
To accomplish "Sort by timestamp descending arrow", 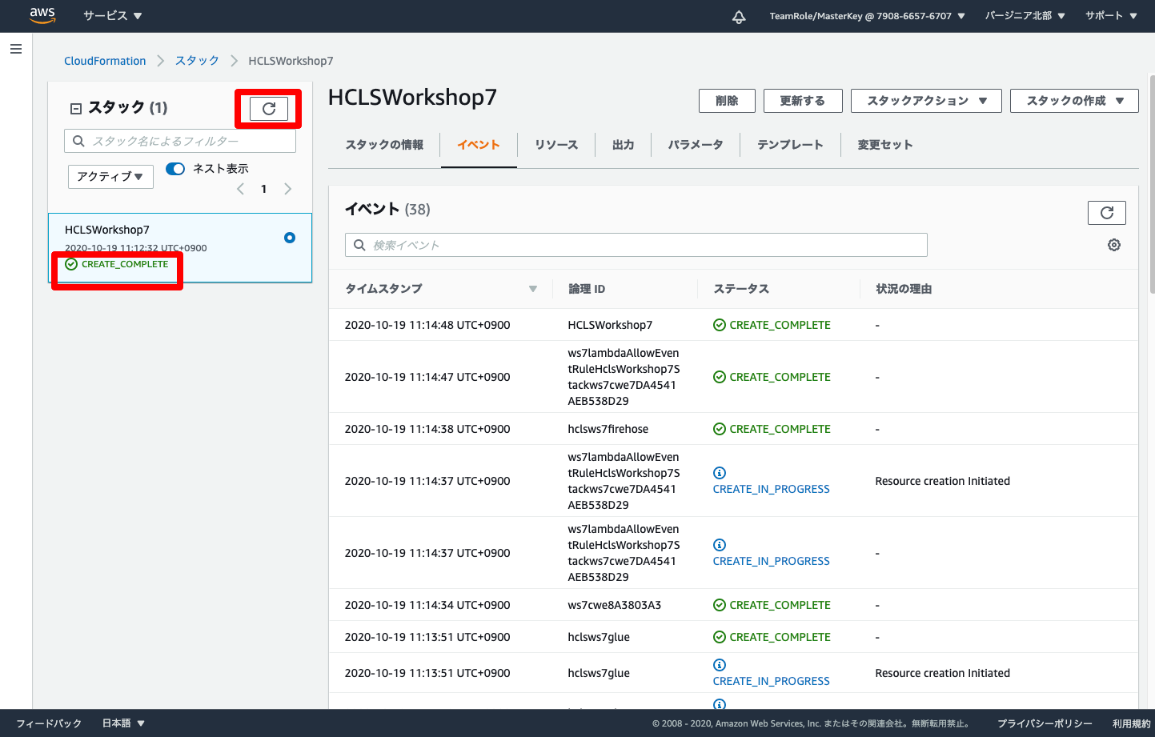I will coord(533,289).
